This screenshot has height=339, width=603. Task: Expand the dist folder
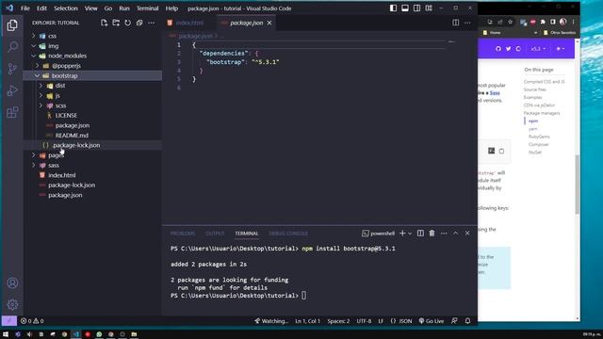pos(41,86)
